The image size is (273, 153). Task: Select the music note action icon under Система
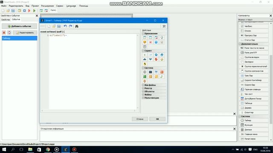click(162, 76)
